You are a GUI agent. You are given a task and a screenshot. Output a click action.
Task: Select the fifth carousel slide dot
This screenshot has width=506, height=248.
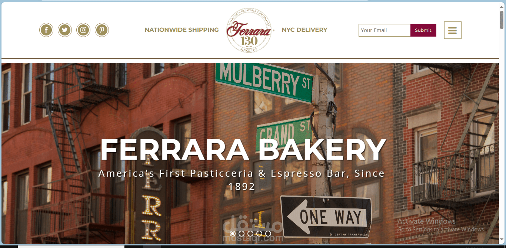click(268, 234)
